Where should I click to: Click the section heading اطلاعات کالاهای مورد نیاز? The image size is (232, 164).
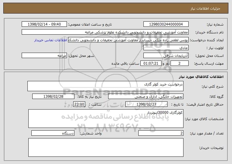pyautogui.click(x=201, y=77)
